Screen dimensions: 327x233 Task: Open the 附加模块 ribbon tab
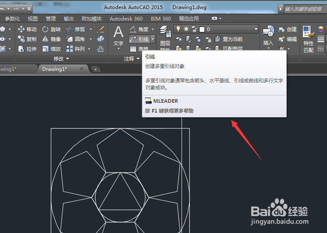coord(91,19)
